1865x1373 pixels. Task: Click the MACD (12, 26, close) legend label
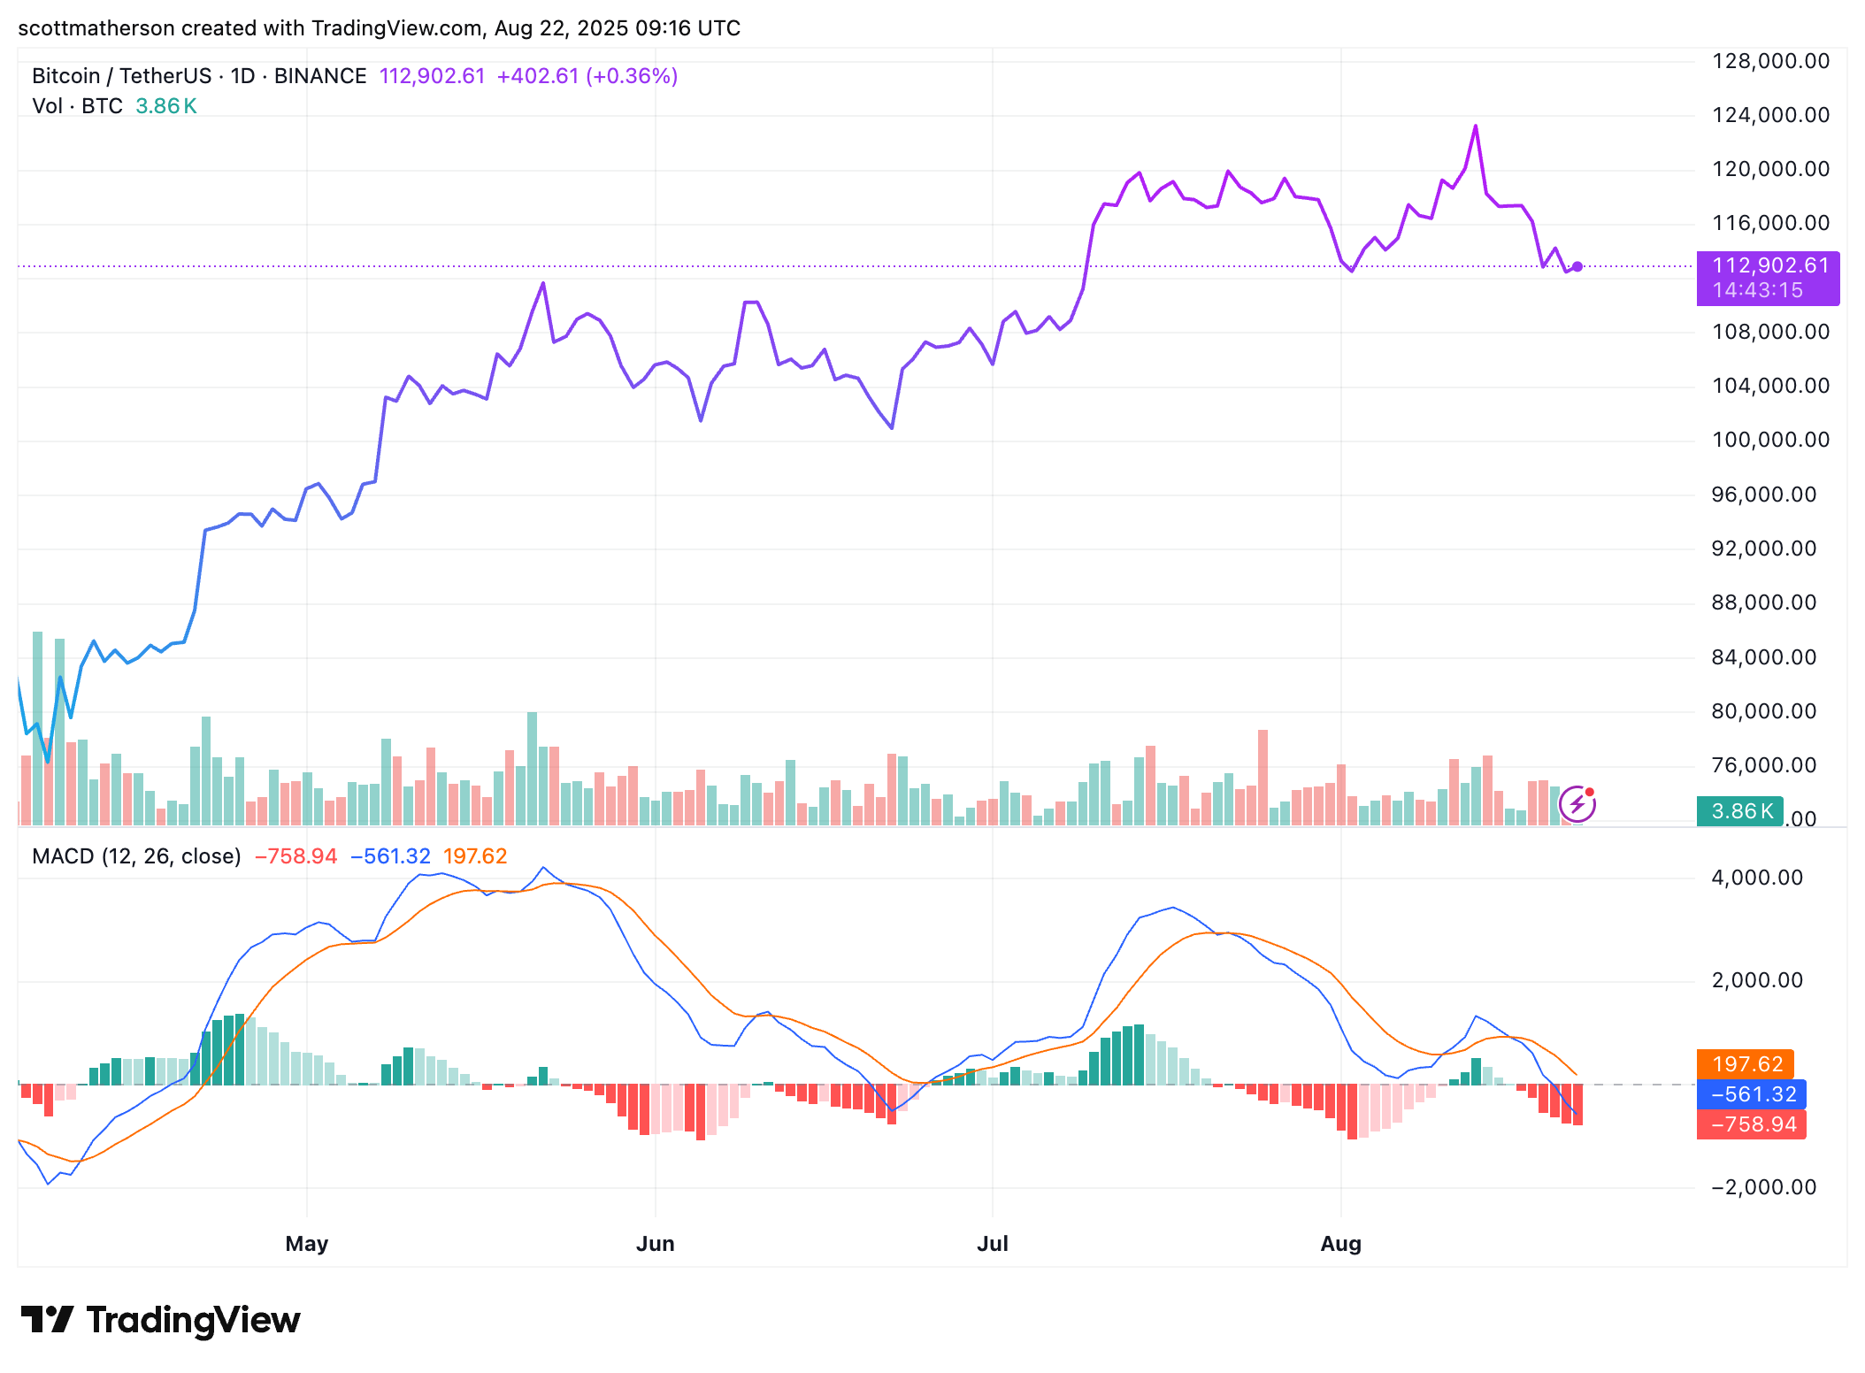pyautogui.click(x=136, y=856)
